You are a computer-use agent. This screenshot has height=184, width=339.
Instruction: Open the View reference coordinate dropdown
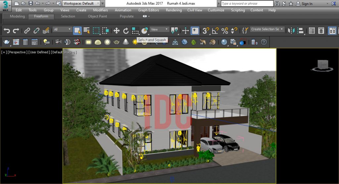point(159,29)
